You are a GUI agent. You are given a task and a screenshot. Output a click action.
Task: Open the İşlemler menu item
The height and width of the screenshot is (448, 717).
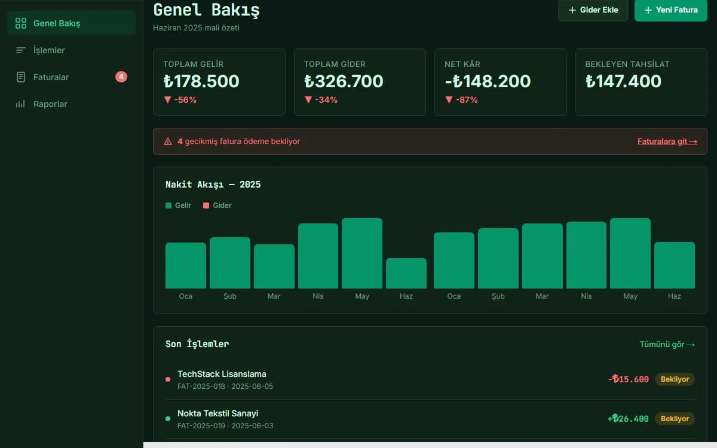[x=72, y=50]
